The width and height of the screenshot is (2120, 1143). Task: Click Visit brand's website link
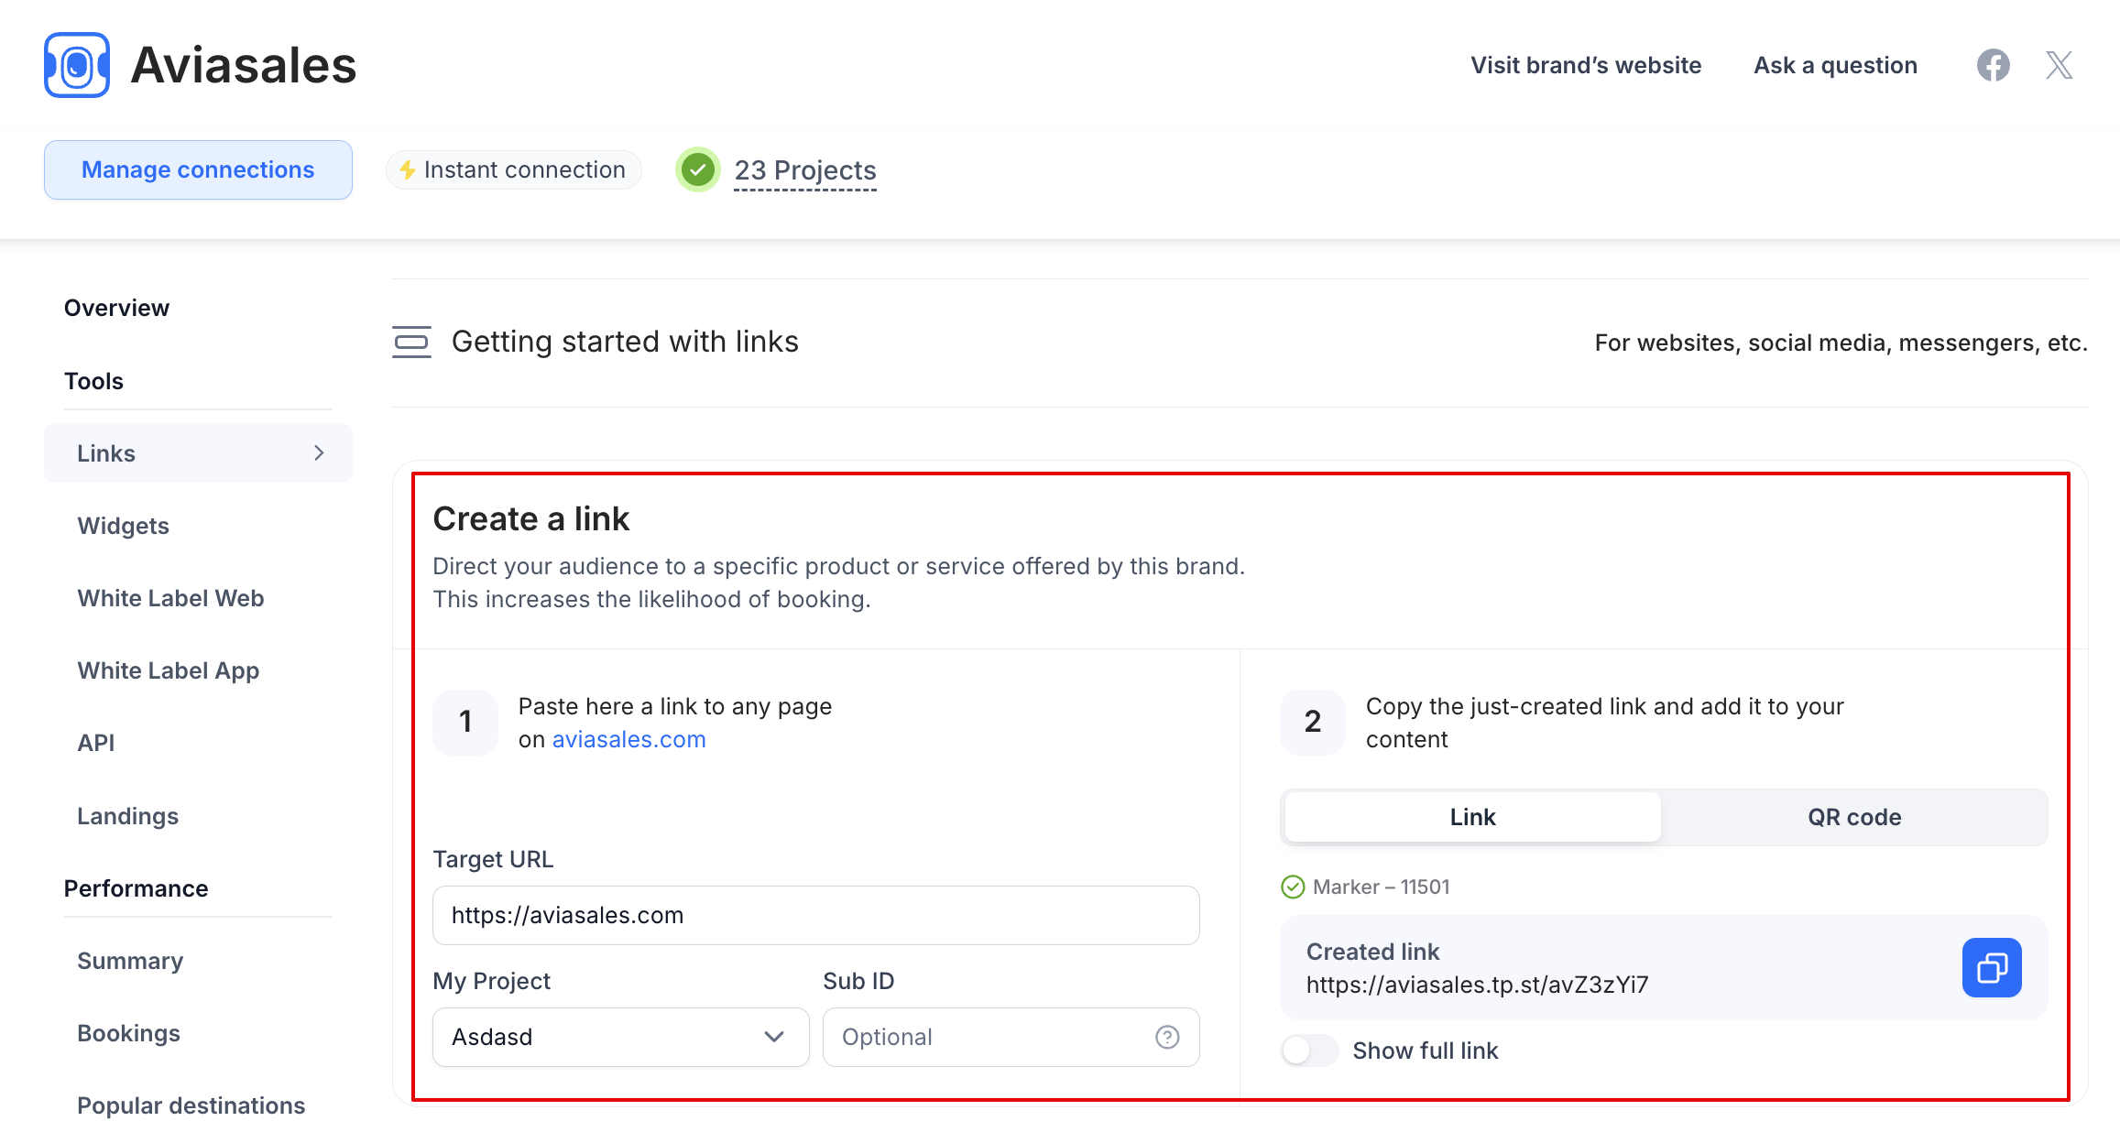1586,65
